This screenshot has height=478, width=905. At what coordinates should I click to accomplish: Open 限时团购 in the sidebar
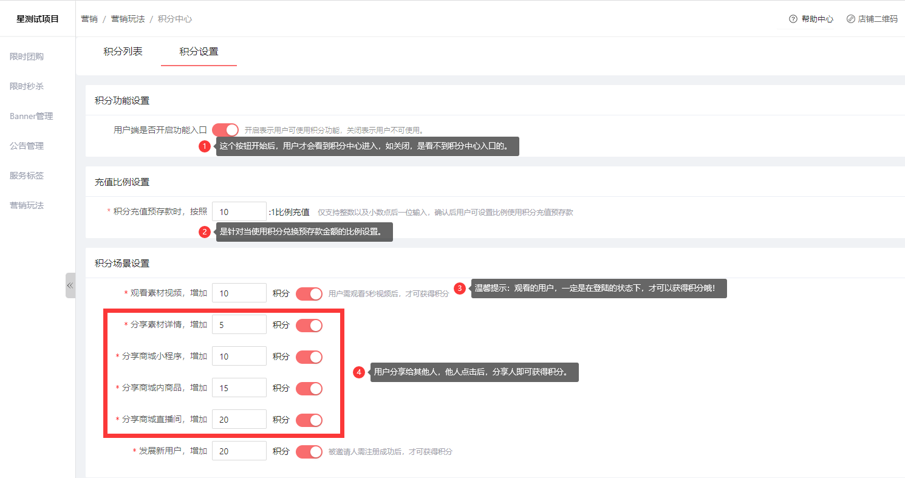click(x=27, y=56)
